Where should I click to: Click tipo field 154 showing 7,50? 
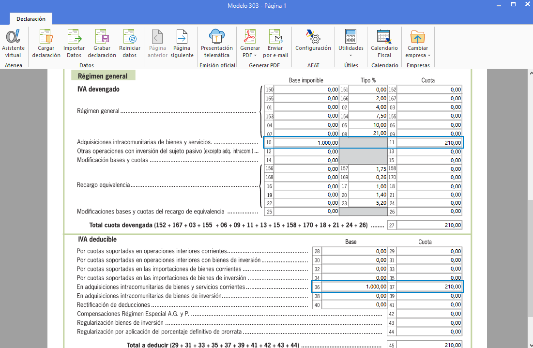[368, 116]
